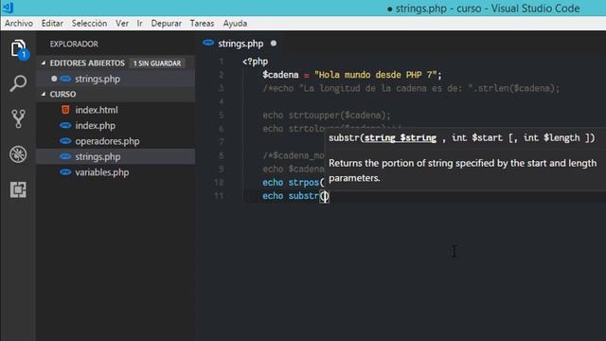The width and height of the screenshot is (606, 341).
Task: Open the Explorer view in activity bar
Action: click(18, 48)
